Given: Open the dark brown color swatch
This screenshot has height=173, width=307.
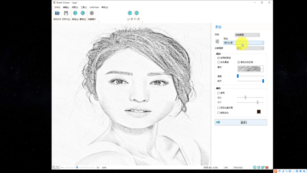Looking at the screenshot, I should point(259,112).
